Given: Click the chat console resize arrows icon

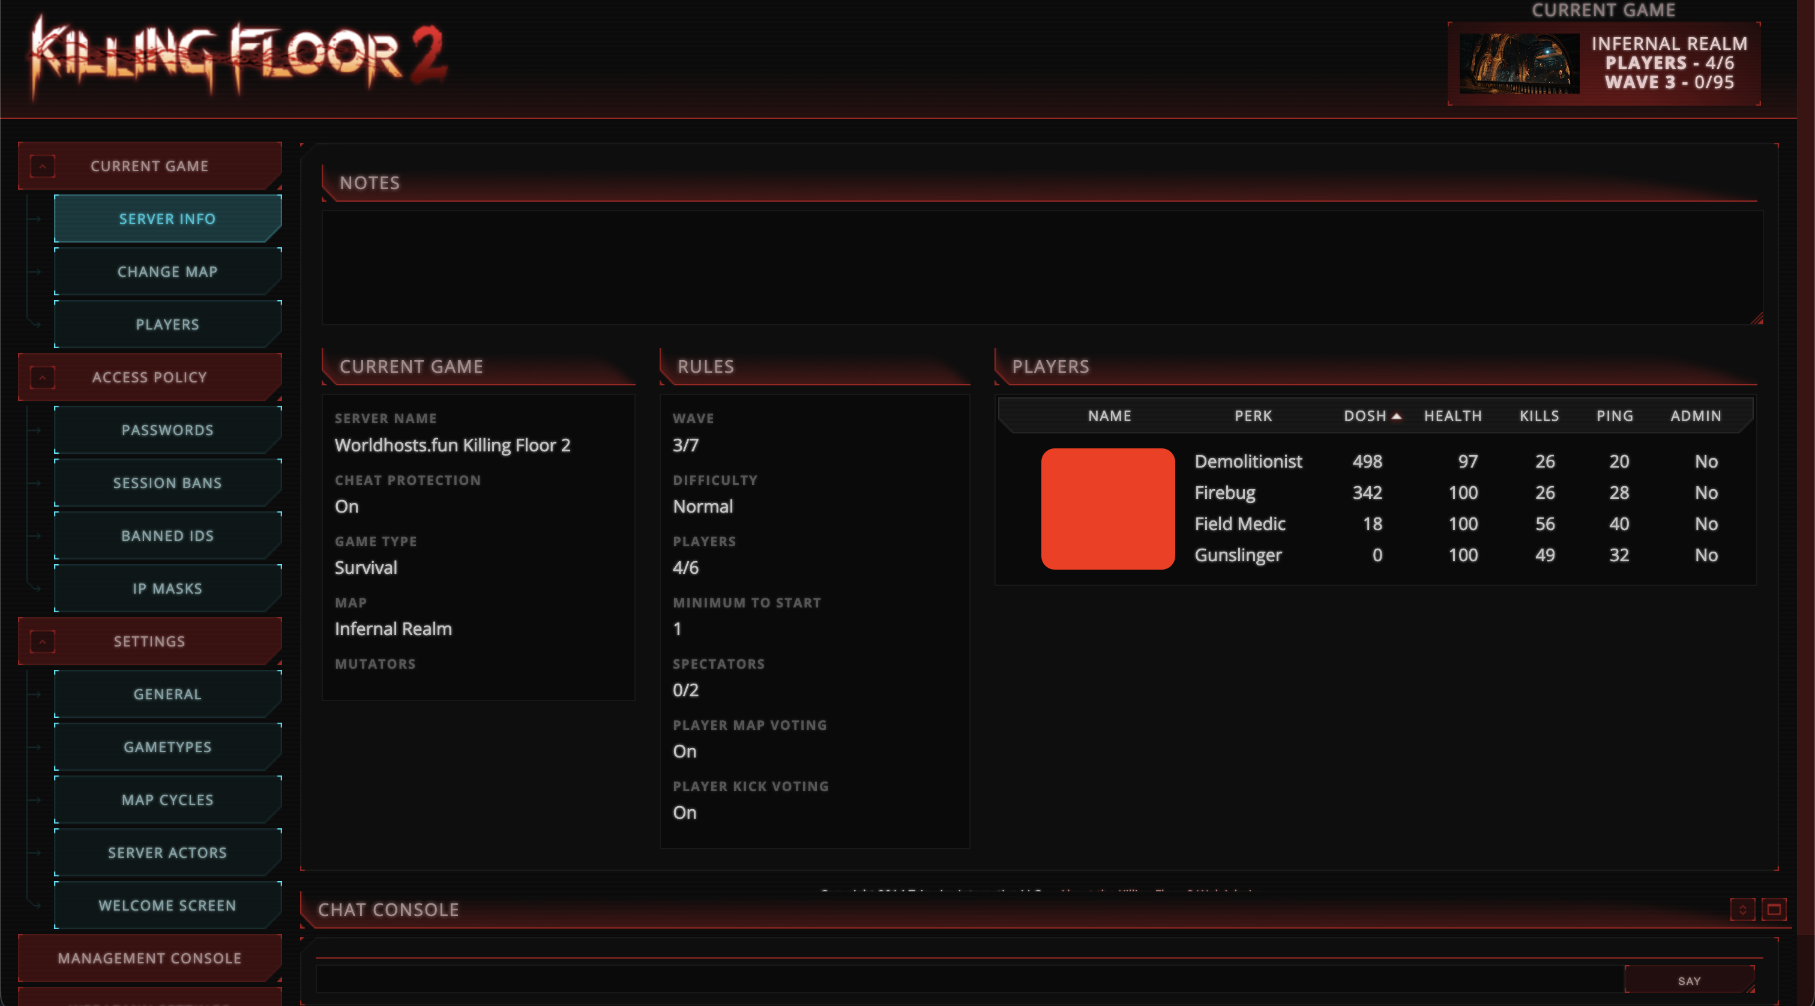Looking at the screenshot, I should click(x=1742, y=909).
